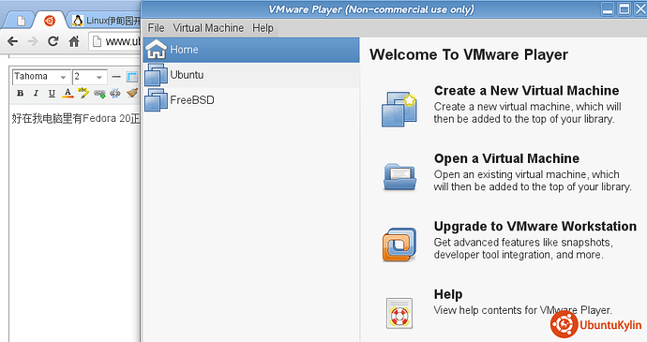This screenshot has width=647, height=342.
Task: Open the Help menu in menu bar
Action: [263, 27]
